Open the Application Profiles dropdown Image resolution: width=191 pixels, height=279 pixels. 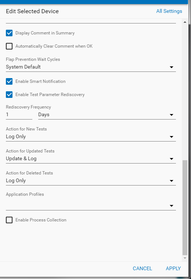tap(91, 206)
